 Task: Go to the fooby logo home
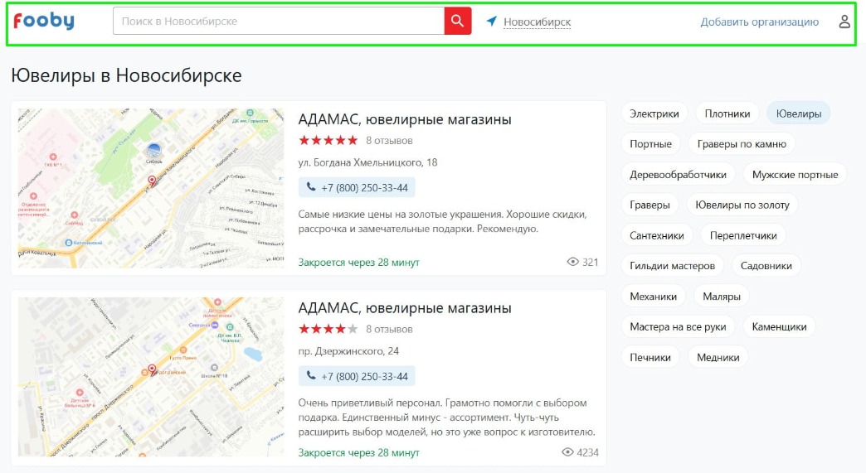[44, 21]
